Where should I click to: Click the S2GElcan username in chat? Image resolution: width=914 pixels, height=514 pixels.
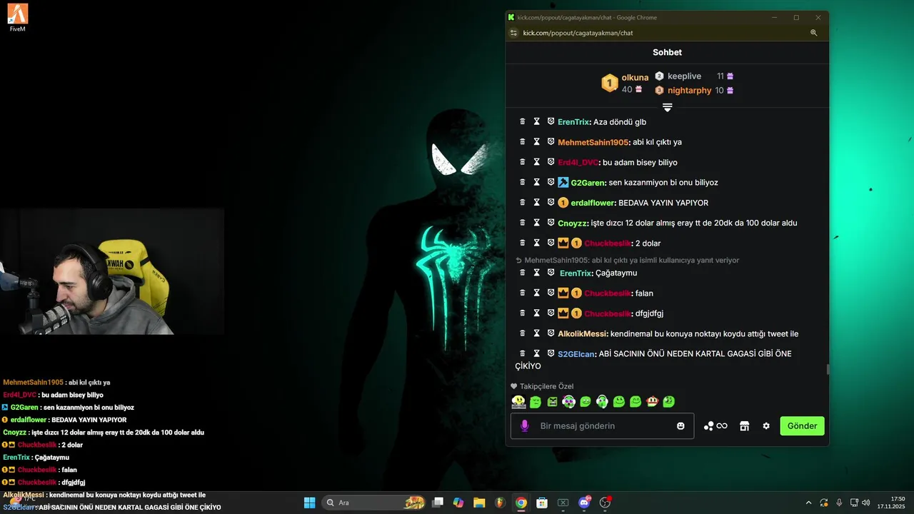576,353
